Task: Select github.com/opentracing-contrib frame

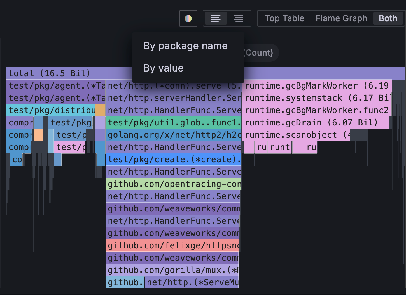Action: click(x=174, y=184)
